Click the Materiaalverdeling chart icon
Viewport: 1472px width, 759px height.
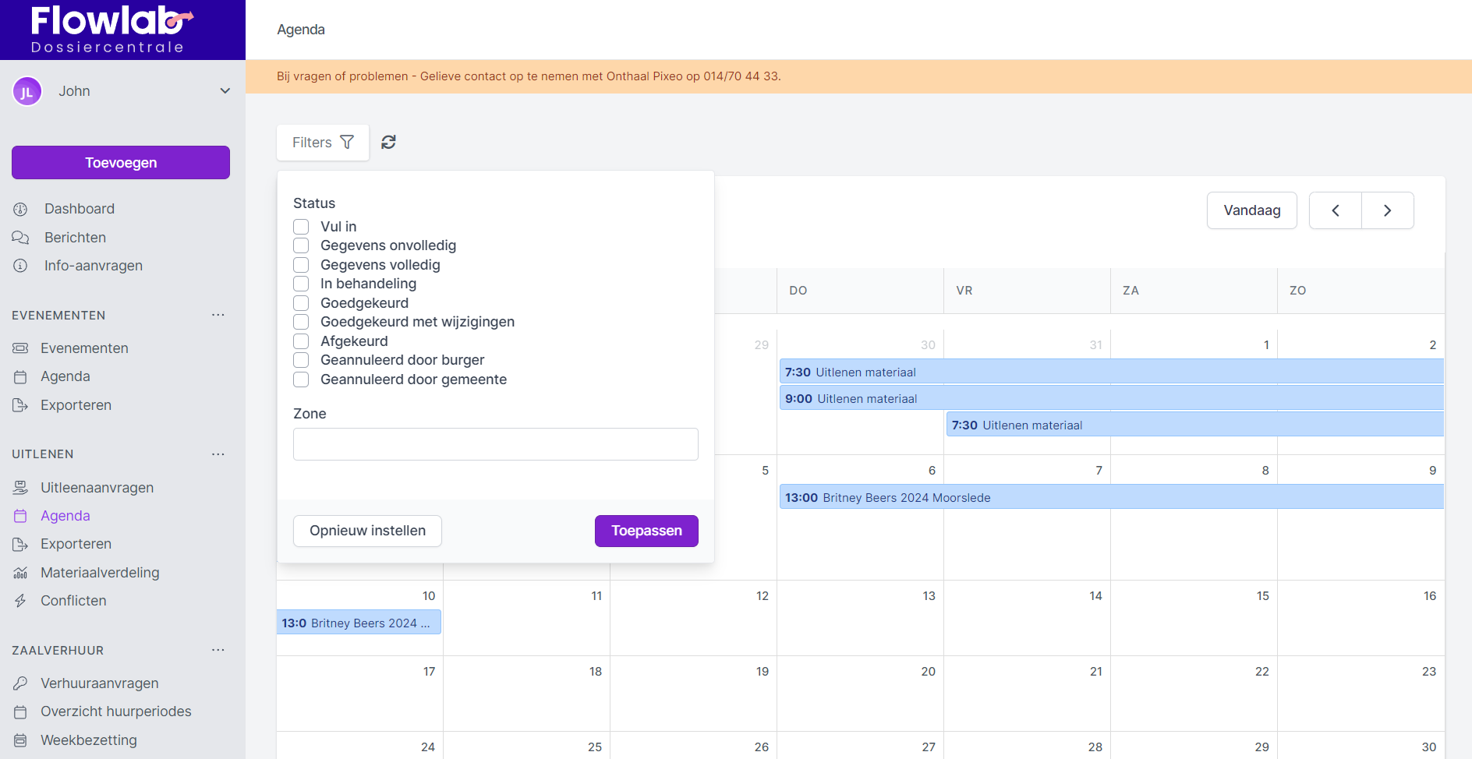tap(20, 573)
